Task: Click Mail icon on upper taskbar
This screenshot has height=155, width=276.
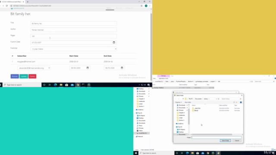Action: (x=72, y=85)
